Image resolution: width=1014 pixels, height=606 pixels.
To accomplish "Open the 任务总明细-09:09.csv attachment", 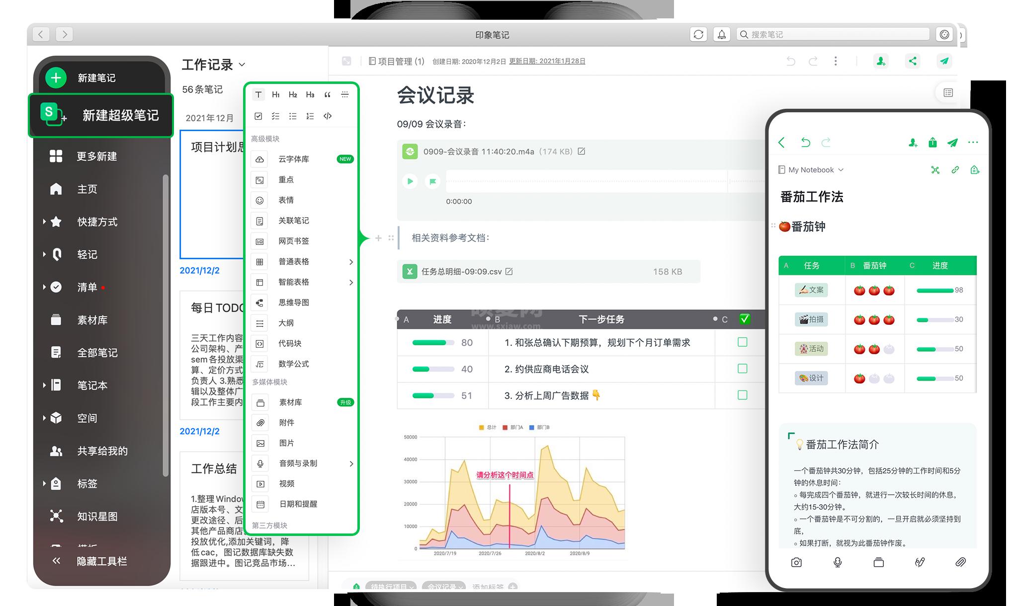I will [x=548, y=271].
